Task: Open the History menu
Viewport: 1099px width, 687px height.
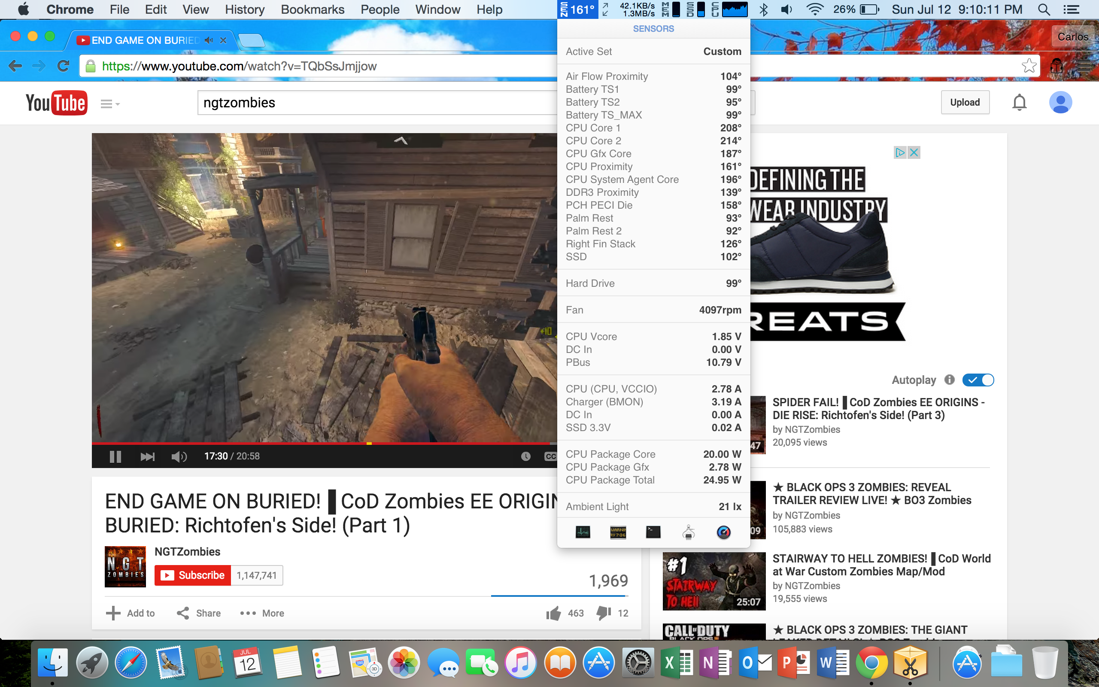Action: tap(245, 9)
